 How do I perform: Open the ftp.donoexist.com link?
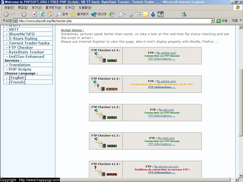tap(166, 167)
